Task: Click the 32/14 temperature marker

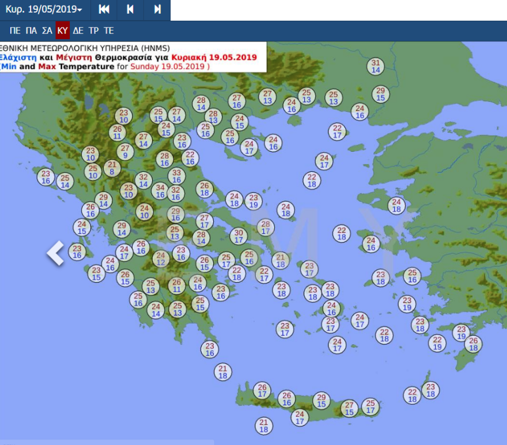Action: pos(143,181)
